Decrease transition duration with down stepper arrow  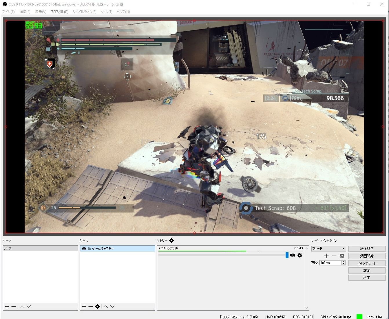coord(344,264)
